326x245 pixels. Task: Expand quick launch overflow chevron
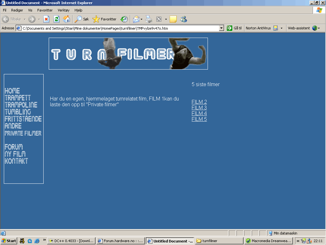point(44,240)
